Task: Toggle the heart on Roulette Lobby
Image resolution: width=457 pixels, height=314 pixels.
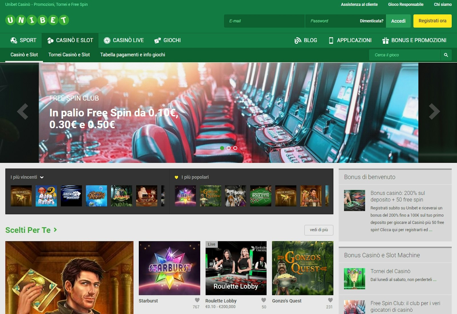Action: 263,300
